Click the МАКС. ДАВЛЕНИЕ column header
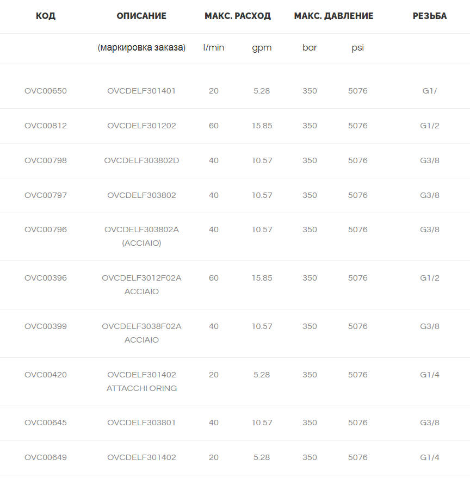 pyautogui.click(x=333, y=16)
